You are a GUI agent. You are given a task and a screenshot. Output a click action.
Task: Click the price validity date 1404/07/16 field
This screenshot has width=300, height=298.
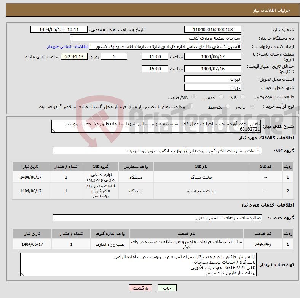[212, 69]
